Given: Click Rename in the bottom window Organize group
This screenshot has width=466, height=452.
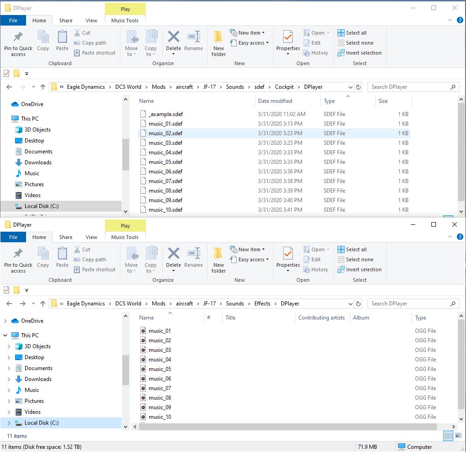Looking at the screenshot, I should point(193,258).
